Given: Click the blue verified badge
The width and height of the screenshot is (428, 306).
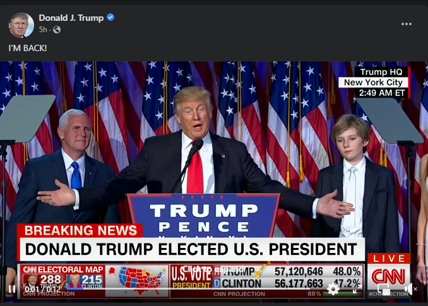Looking at the screenshot, I should point(110,17).
